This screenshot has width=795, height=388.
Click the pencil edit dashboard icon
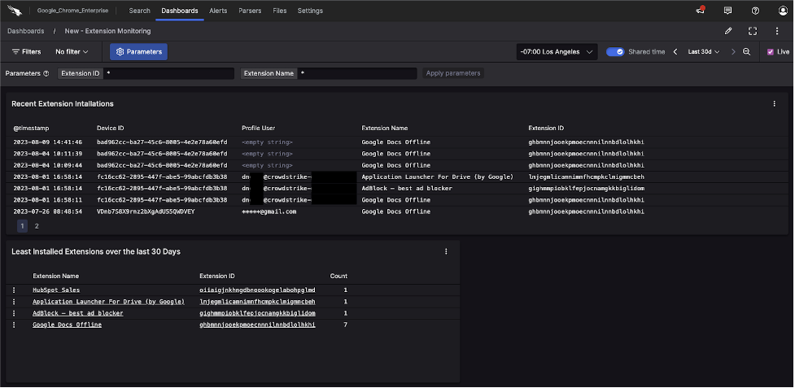(x=728, y=31)
